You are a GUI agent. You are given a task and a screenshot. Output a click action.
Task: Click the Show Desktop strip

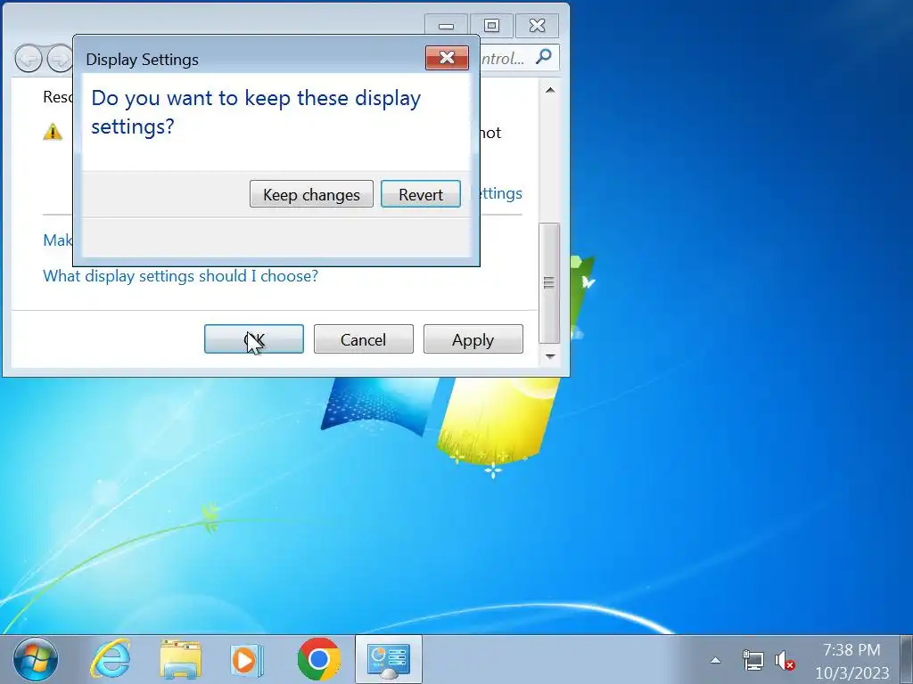click(906, 660)
